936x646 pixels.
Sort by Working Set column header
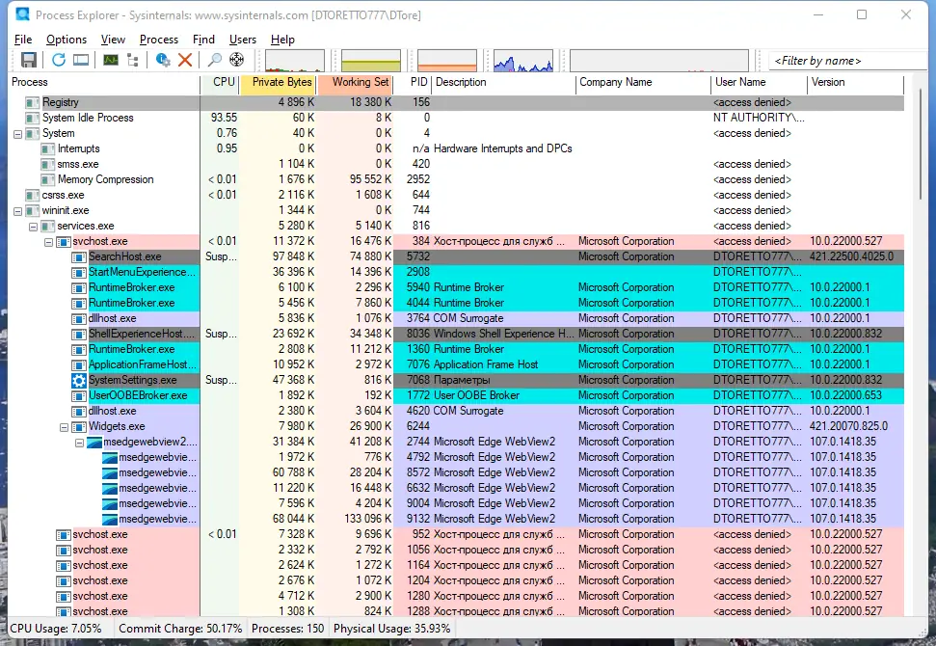pos(356,82)
